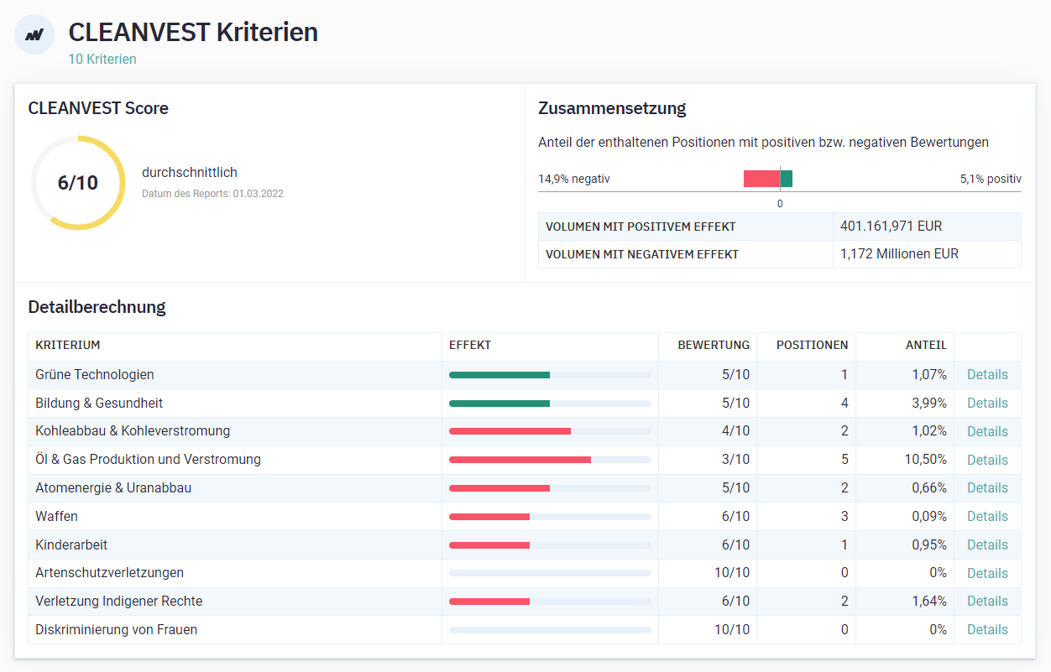Click "Öl & Gas Produktion und Verstromung"

[148, 460]
